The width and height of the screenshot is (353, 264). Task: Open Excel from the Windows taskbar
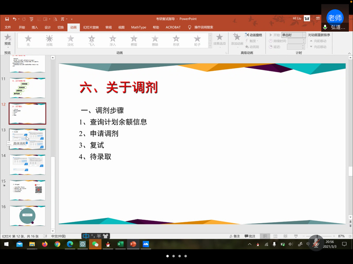120,244
